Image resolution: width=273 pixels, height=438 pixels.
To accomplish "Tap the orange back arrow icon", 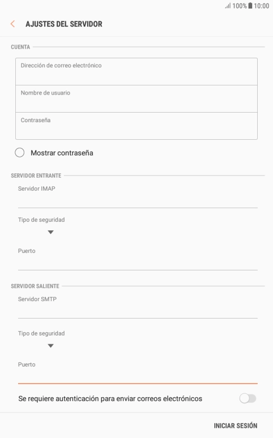I will coord(12,24).
